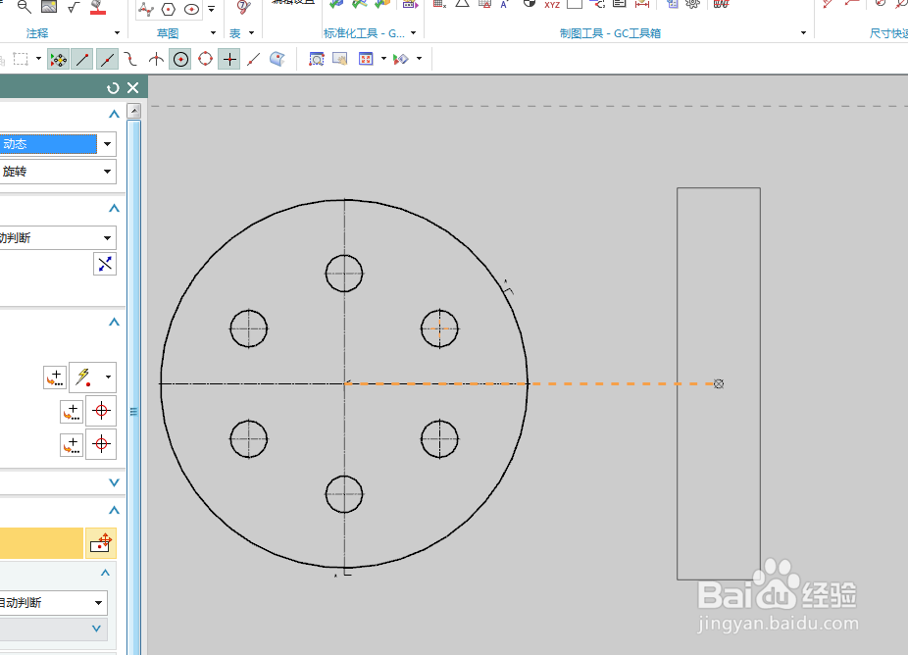The image size is (908, 655).
Task: Toggle Arc Center snap
Action: click(x=180, y=59)
